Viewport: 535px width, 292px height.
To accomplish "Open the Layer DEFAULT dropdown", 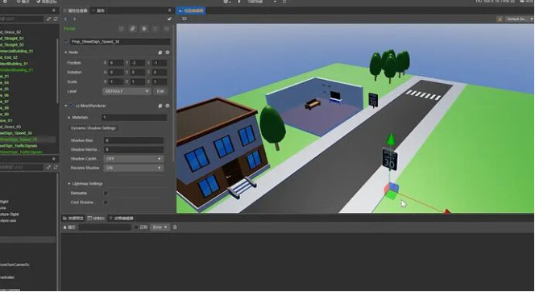I will tap(126, 91).
